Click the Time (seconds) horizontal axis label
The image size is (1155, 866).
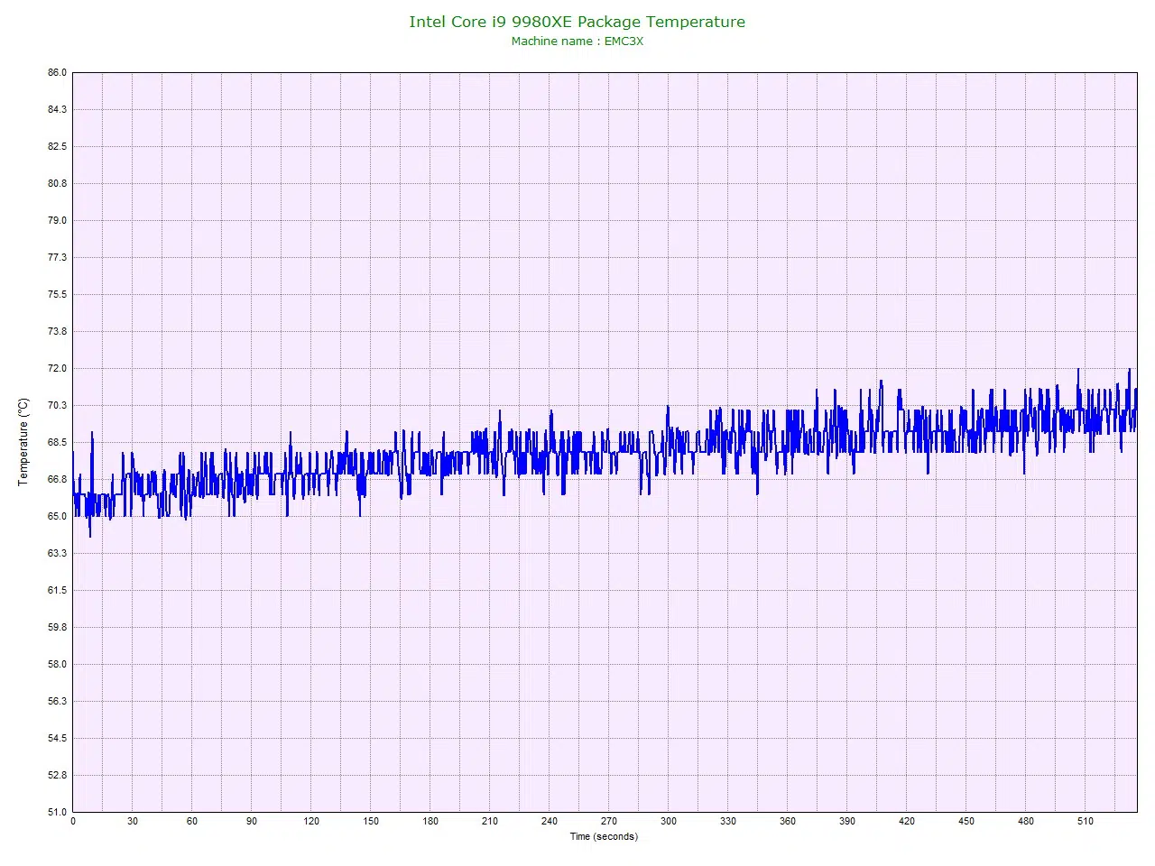click(603, 837)
